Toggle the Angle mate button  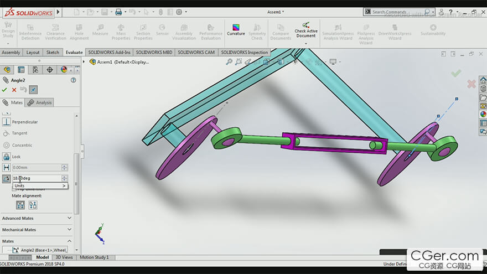6,178
